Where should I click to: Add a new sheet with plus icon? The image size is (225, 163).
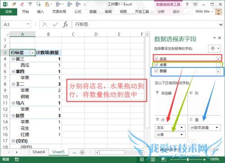[x=82, y=152]
